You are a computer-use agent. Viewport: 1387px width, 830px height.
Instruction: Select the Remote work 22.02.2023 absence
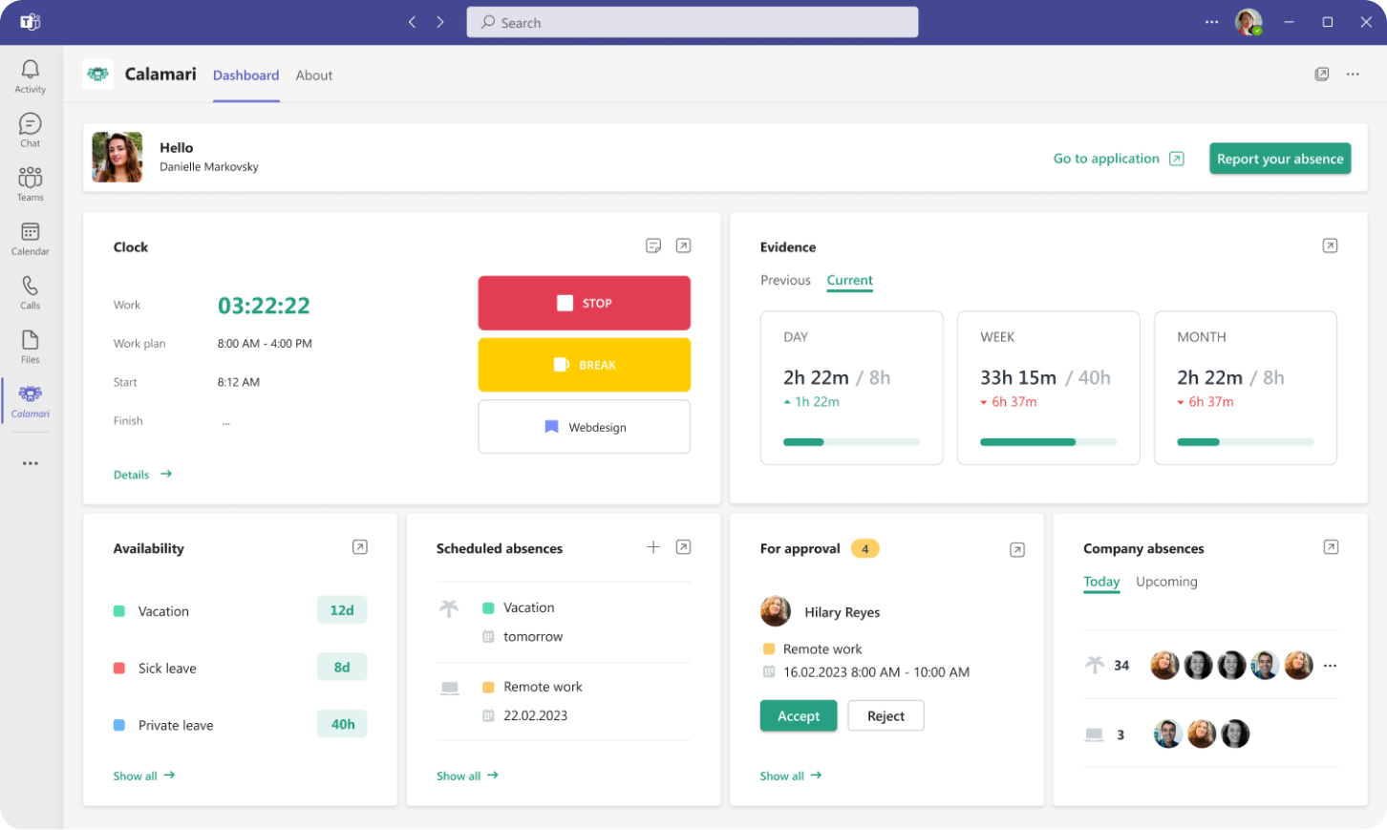564,701
